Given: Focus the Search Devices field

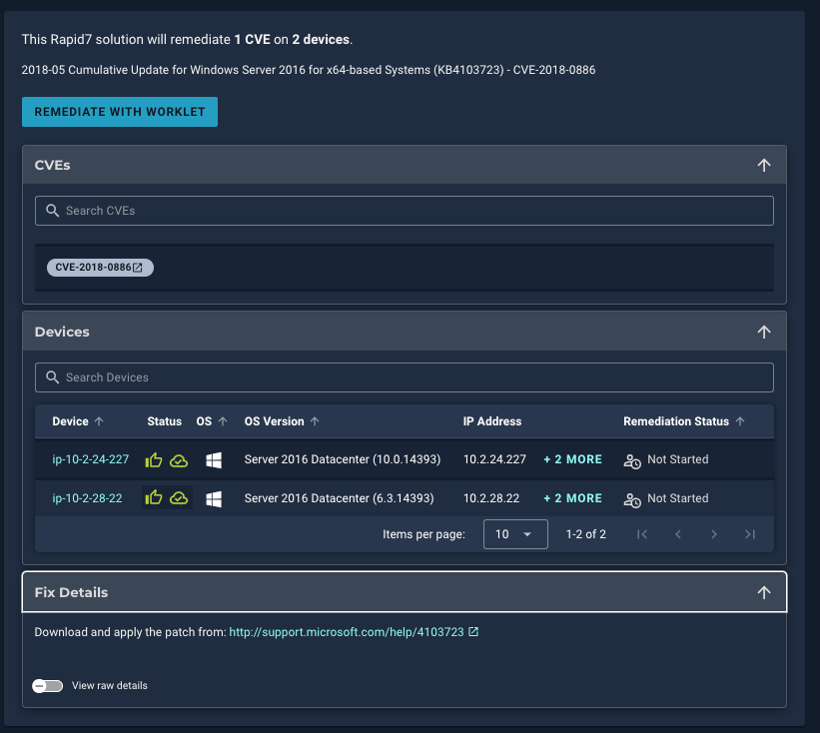Looking at the screenshot, I should click(405, 377).
